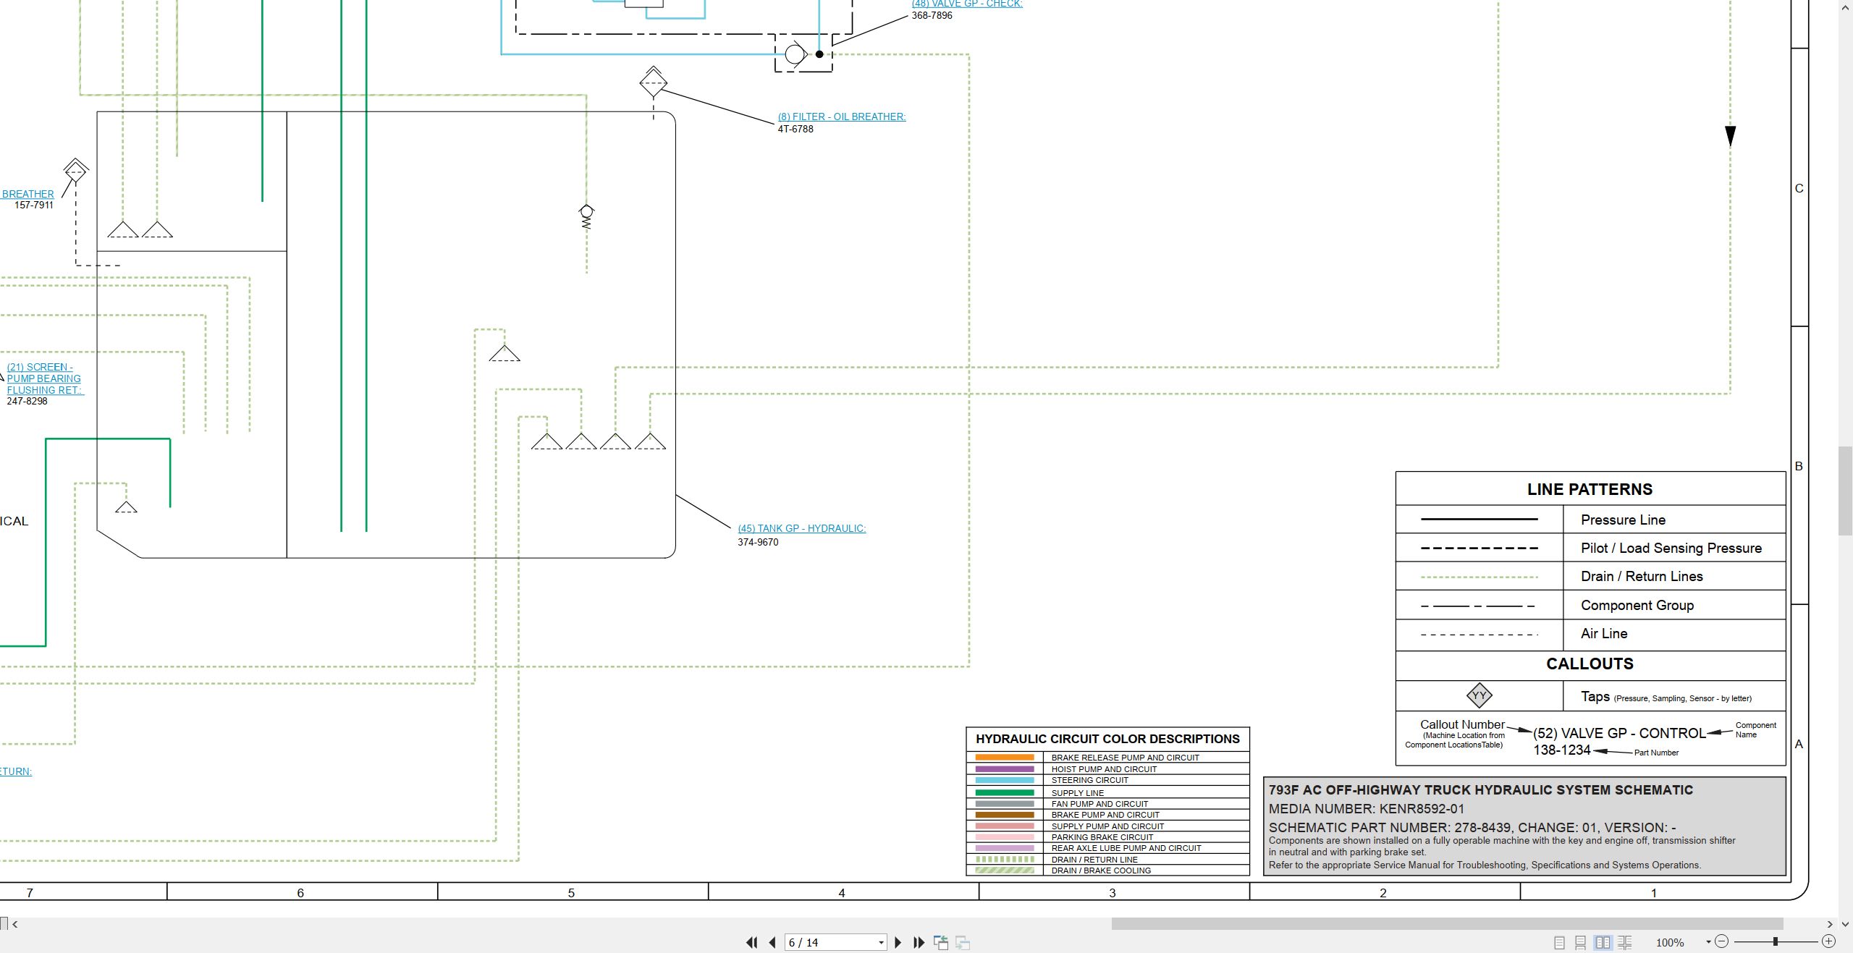Click the CALLOUTS heading
Screen dimensions: 1853x953
tap(1590, 664)
